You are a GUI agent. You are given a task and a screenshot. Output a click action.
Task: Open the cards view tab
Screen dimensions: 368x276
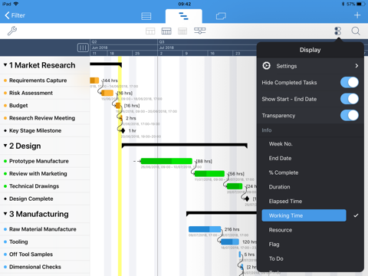221,16
